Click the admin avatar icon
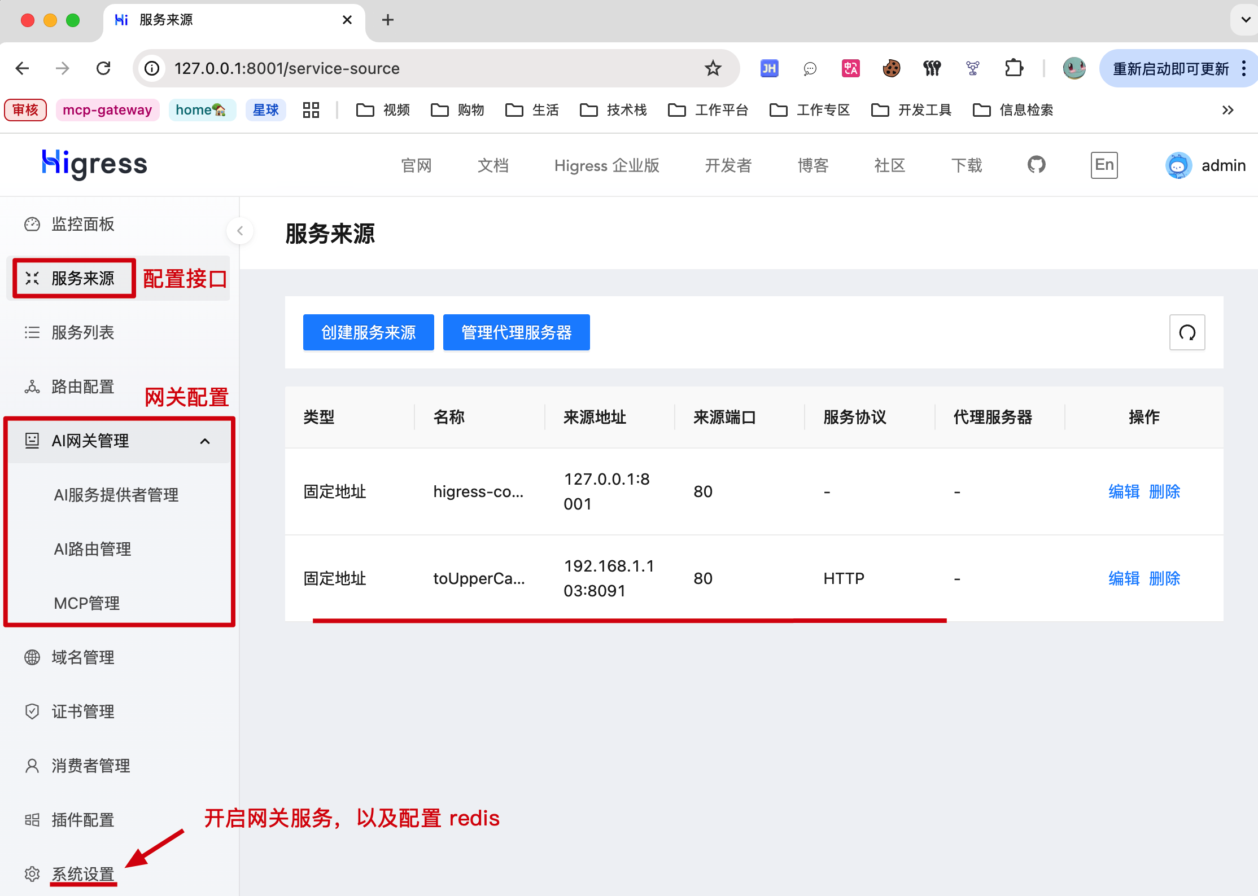 pyautogui.click(x=1178, y=165)
